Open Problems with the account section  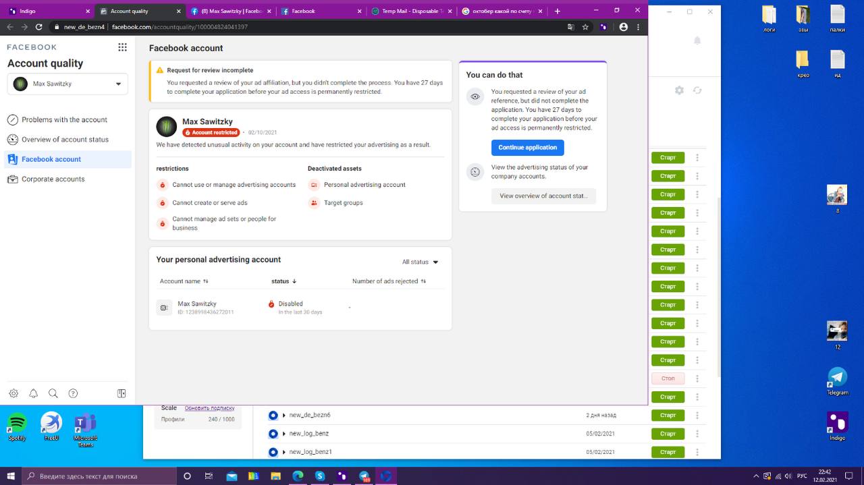click(x=64, y=120)
